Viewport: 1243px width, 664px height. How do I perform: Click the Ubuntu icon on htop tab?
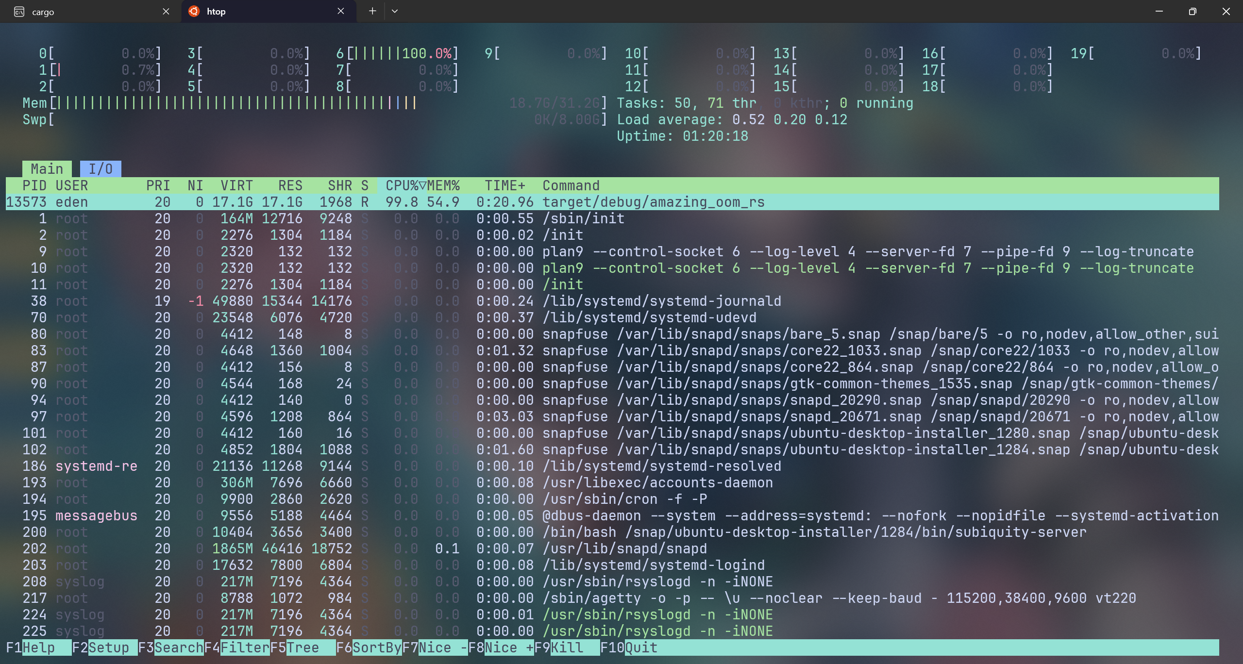(x=194, y=11)
